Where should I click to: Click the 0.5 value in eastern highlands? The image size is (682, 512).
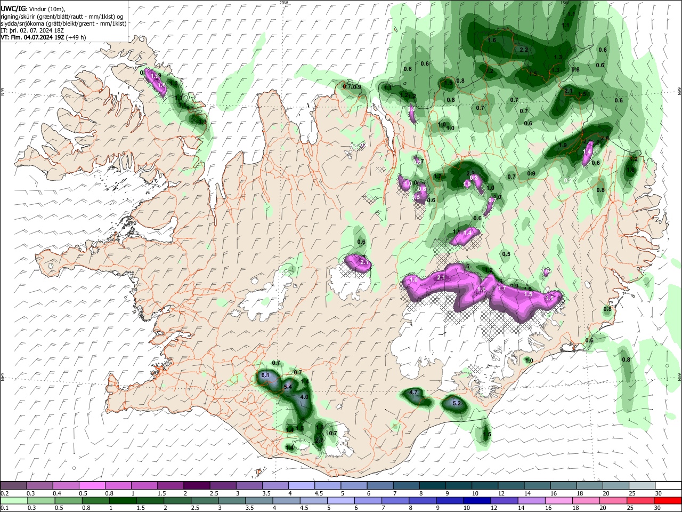pos(506,254)
